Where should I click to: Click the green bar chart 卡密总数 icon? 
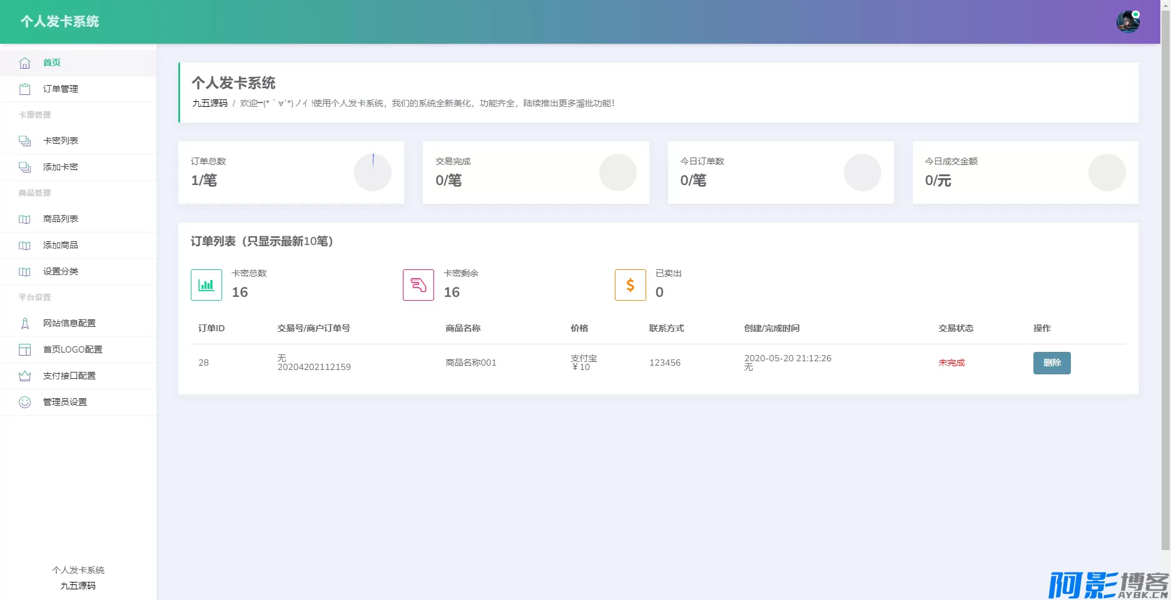(206, 285)
